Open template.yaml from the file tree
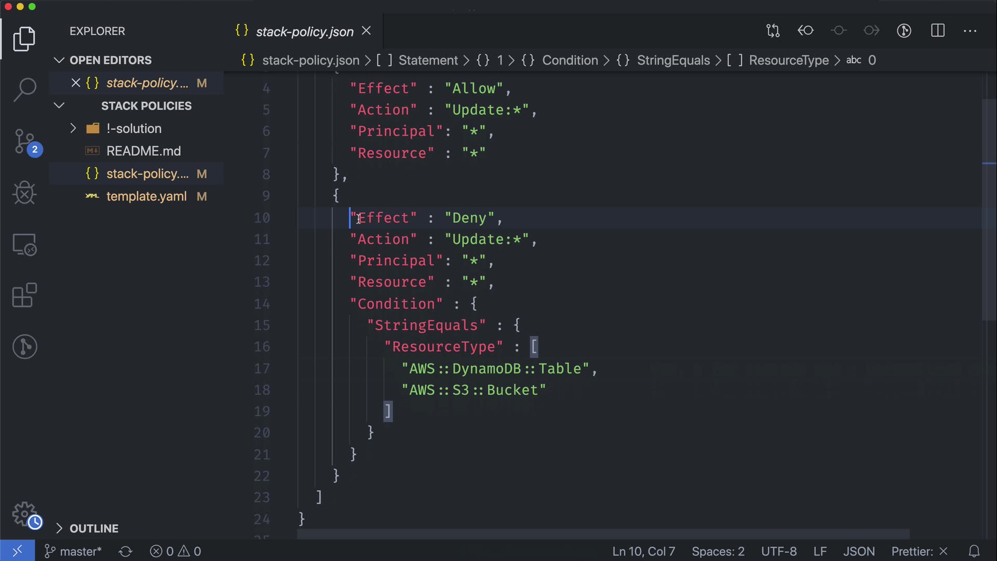Image resolution: width=997 pixels, height=561 pixels. (146, 196)
